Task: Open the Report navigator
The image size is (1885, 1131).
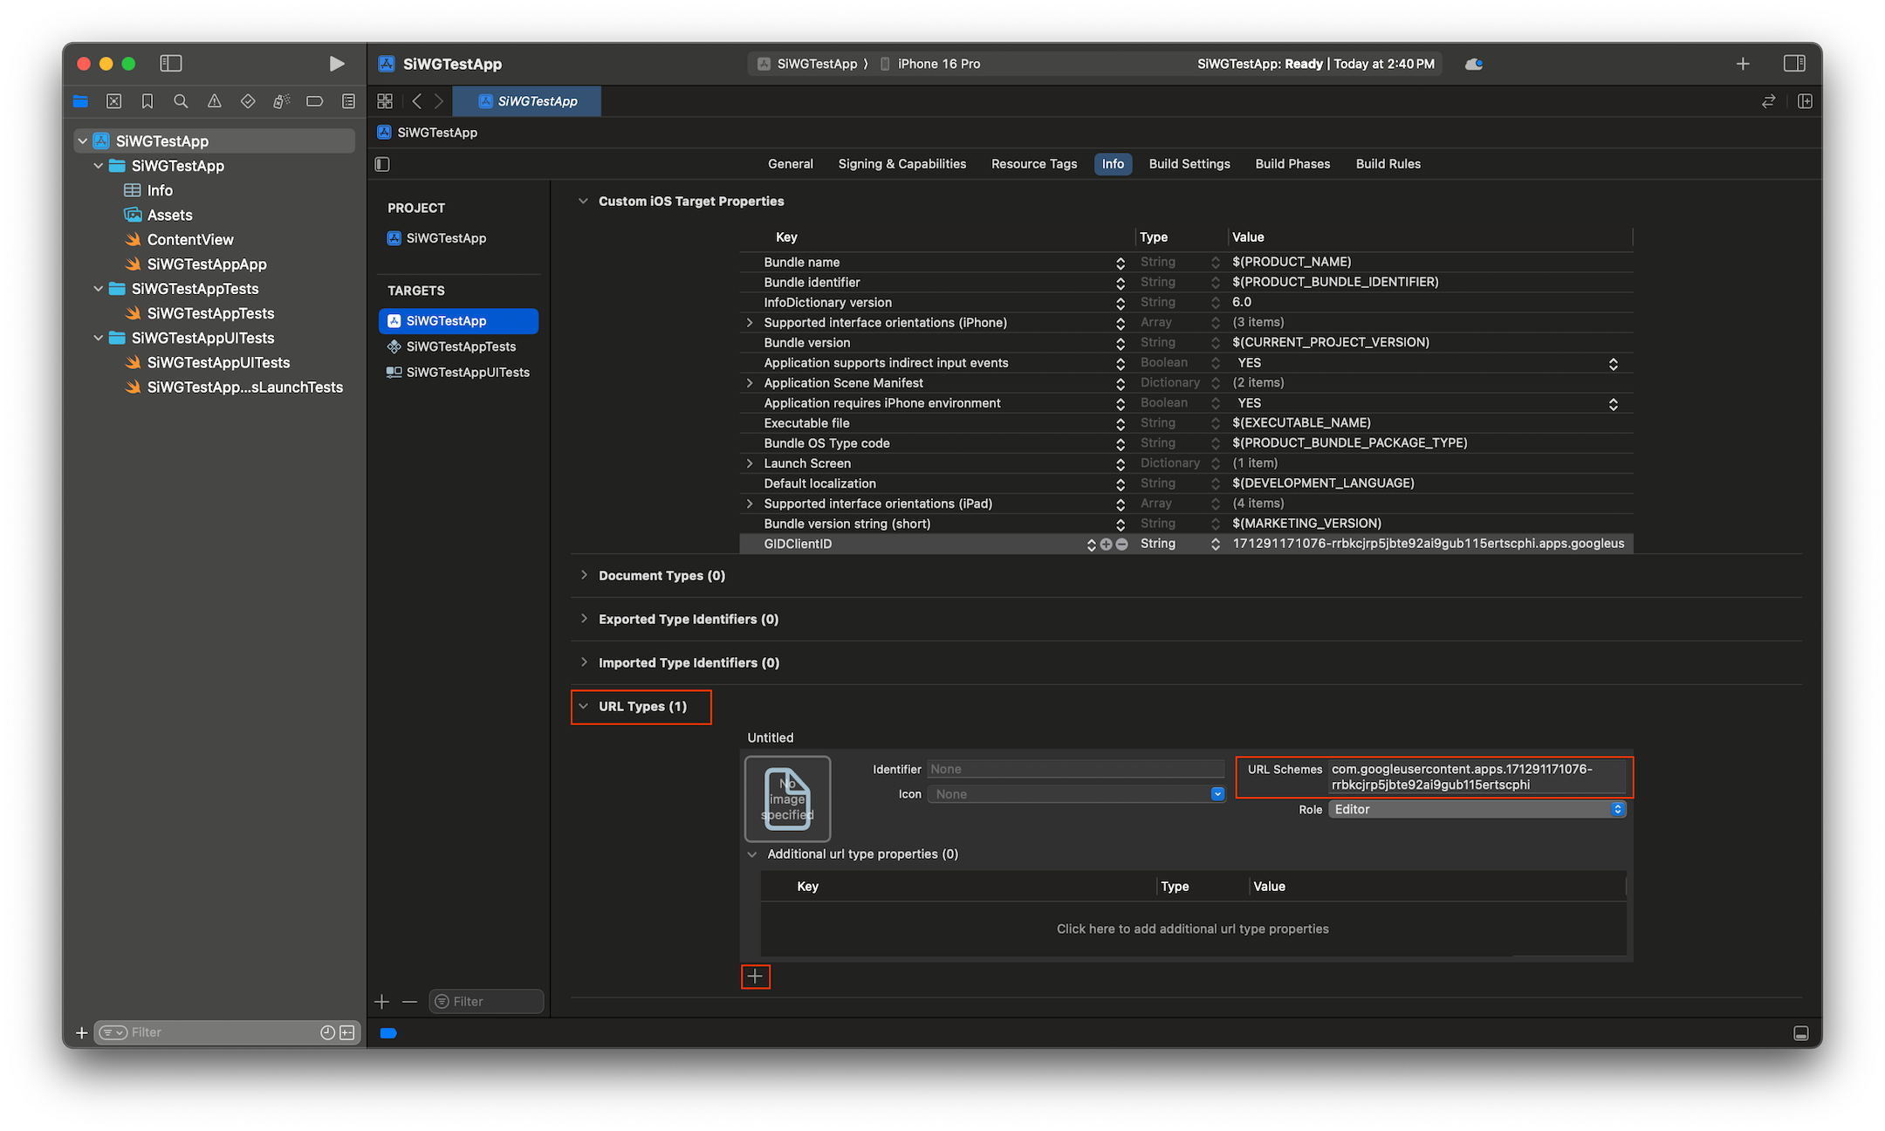Action: [x=347, y=101]
